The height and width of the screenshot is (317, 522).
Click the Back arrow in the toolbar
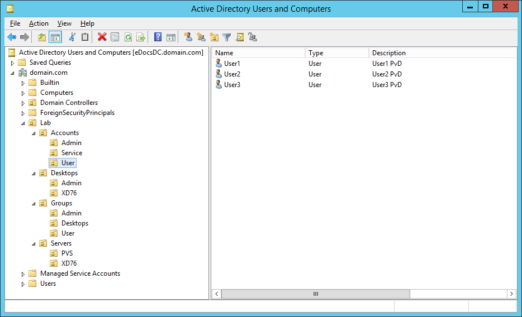(x=12, y=37)
